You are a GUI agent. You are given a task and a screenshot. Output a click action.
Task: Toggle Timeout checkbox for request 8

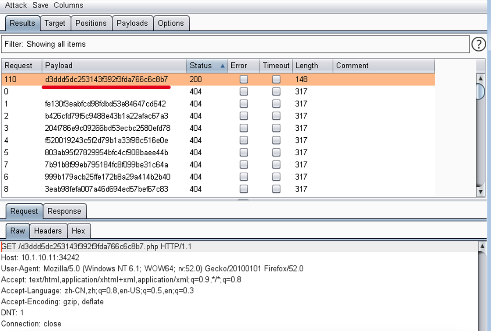(276, 189)
